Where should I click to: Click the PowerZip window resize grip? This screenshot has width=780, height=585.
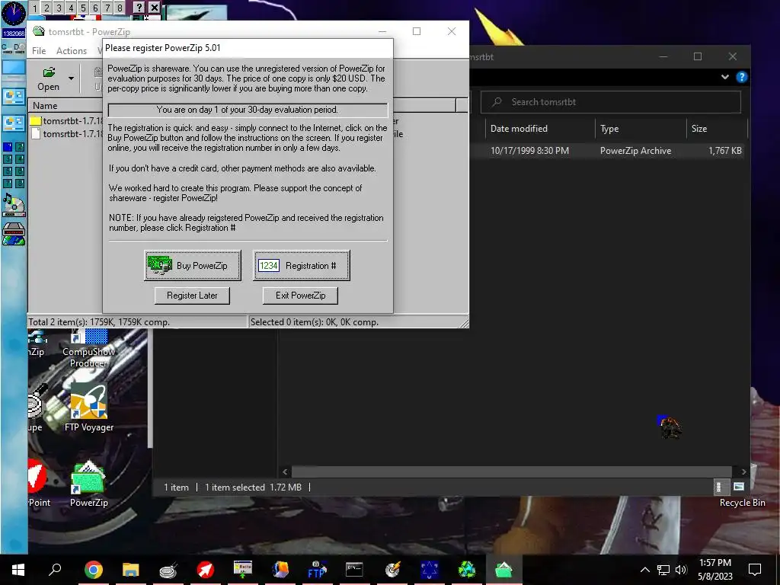(x=464, y=323)
